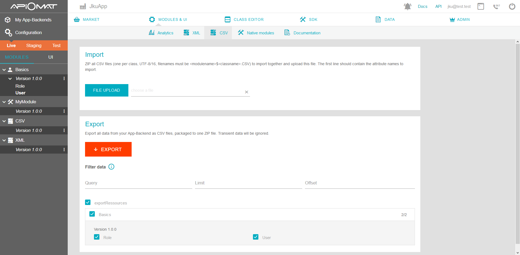Toggle the Basics module checkbox
Screen dimensions: 520x255
tap(92, 214)
